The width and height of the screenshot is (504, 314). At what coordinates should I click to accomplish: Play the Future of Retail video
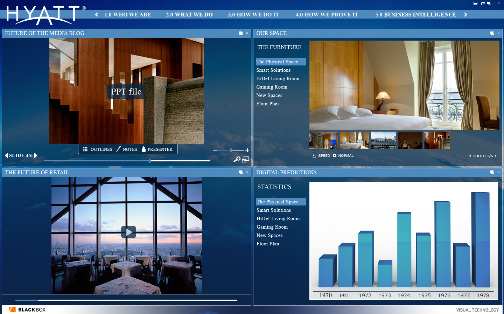tap(128, 232)
